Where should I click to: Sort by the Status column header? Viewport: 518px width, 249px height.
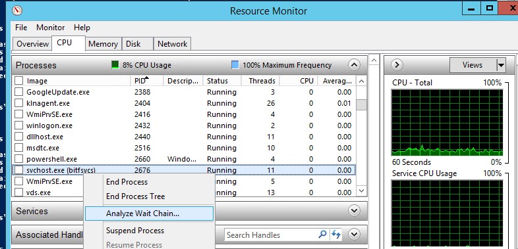(222, 81)
